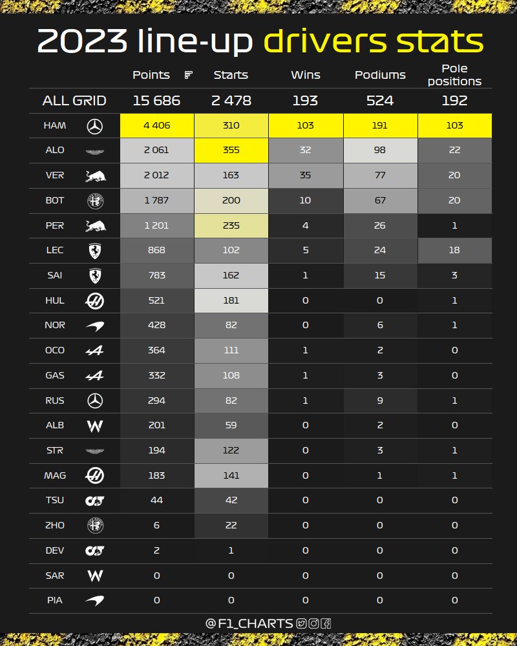Click the Haas logo beside HUL

click(x=94, y=301)
